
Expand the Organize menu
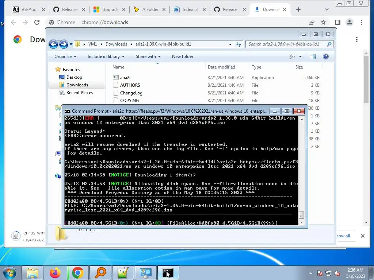65,57
